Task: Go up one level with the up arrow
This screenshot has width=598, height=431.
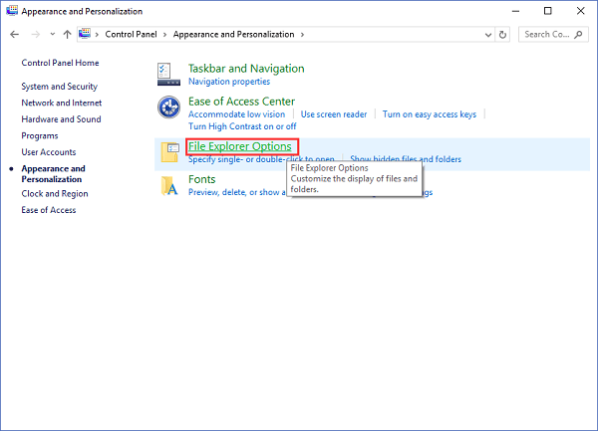Action: (x=67, y=34)
